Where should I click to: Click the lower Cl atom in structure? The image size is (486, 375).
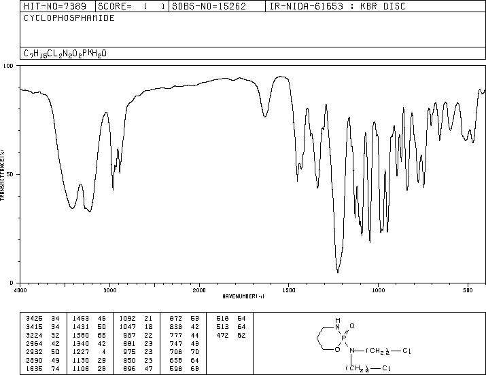(x=386, y=368)
